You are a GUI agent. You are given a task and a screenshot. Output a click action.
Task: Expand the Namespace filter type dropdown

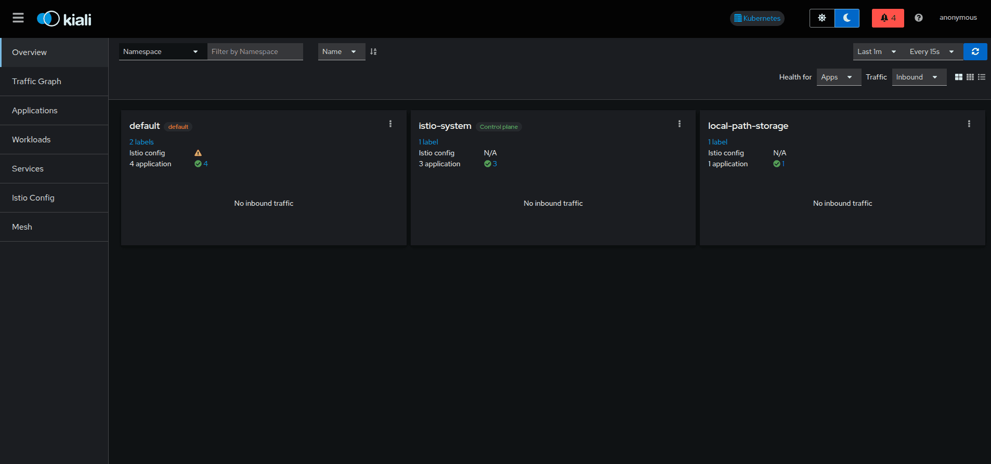[161, 51]
